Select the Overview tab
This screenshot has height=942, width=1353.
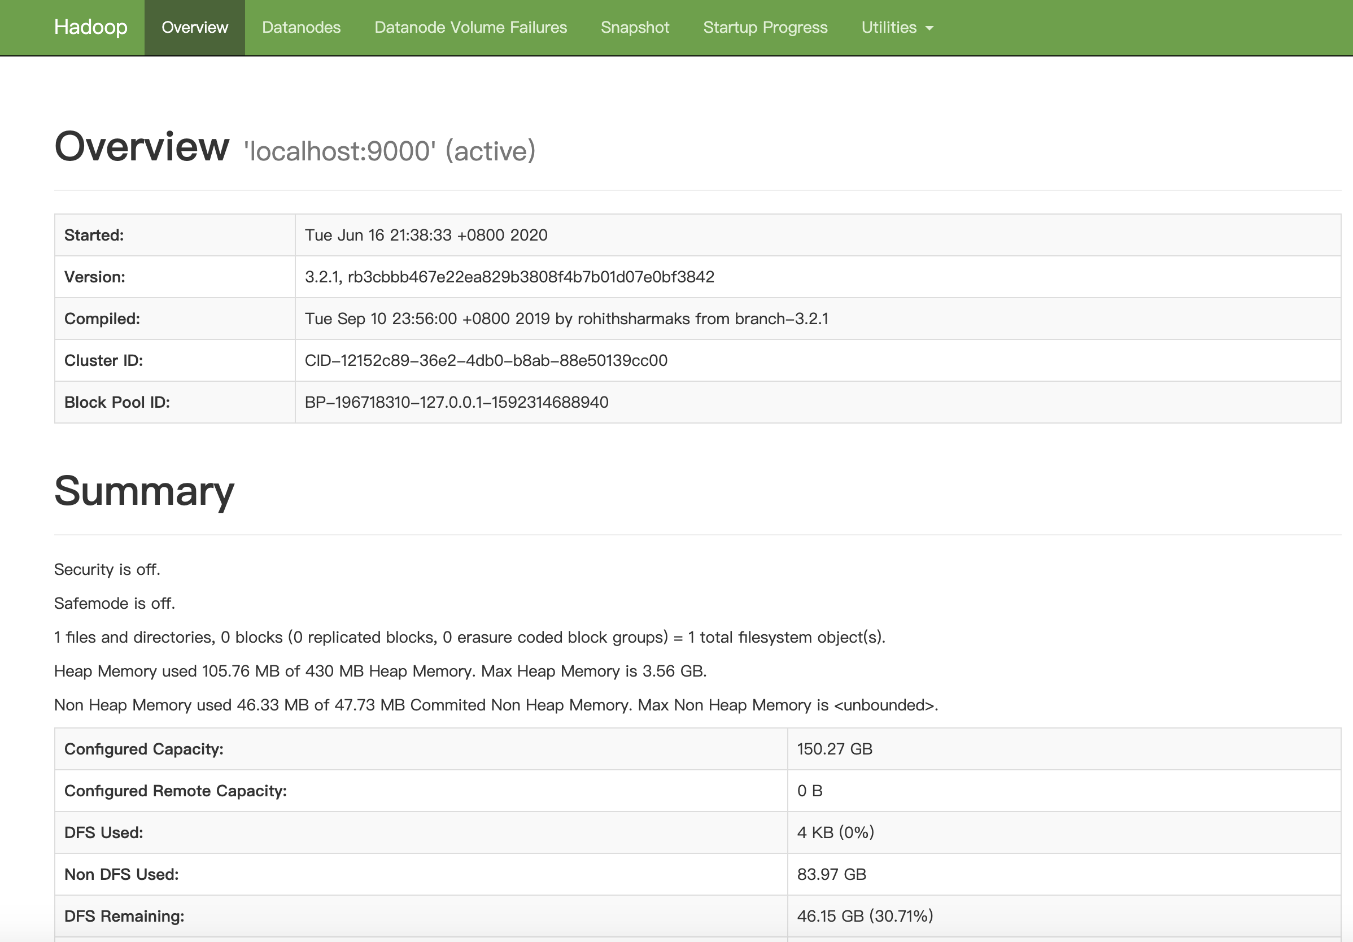194,27
